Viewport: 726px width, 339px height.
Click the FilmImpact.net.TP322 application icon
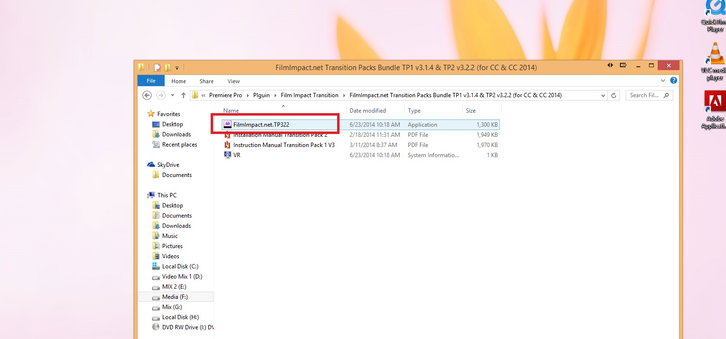pyautogui.click(x=228, y=125)
